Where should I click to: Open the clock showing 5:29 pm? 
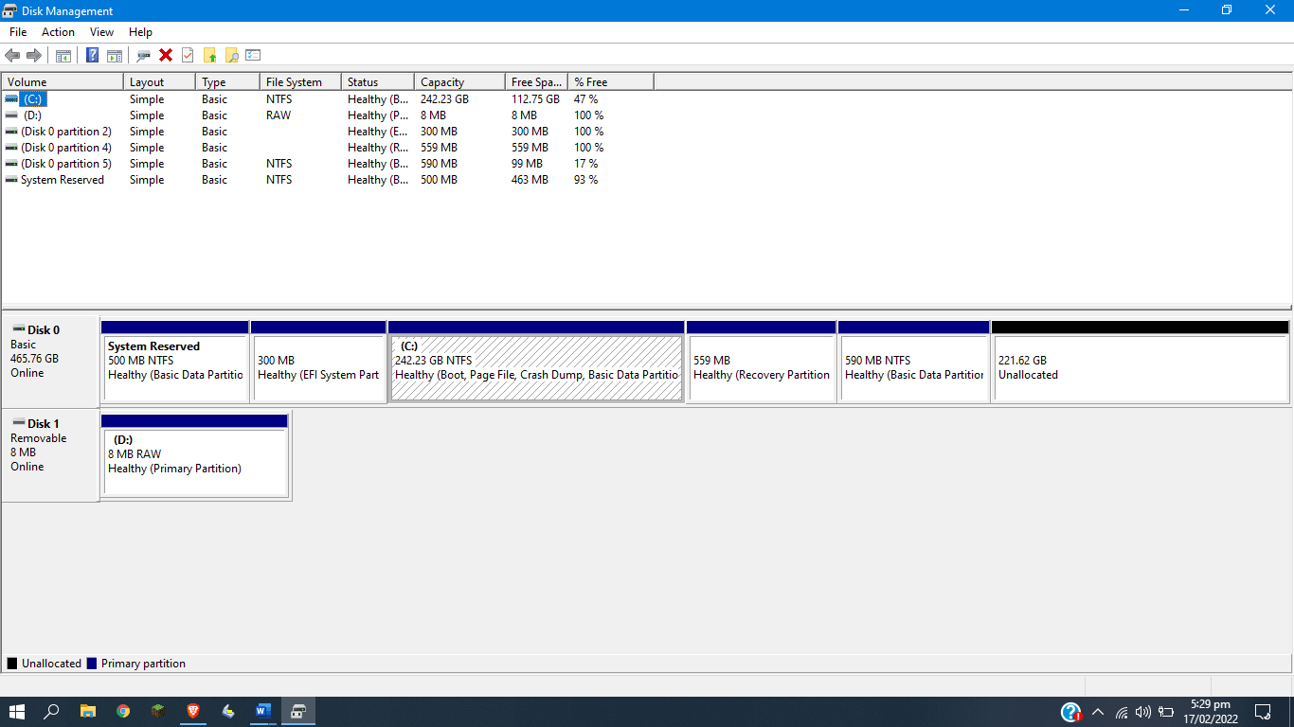tap(1210, 712)
